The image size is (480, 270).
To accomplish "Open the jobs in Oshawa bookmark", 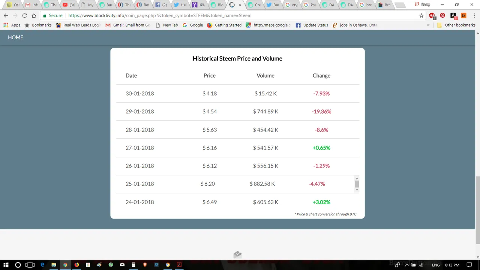I will coord(355,25).
